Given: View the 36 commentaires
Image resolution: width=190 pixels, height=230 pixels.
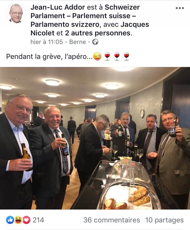Looking at the screenshot, I should tap(112, 220).
